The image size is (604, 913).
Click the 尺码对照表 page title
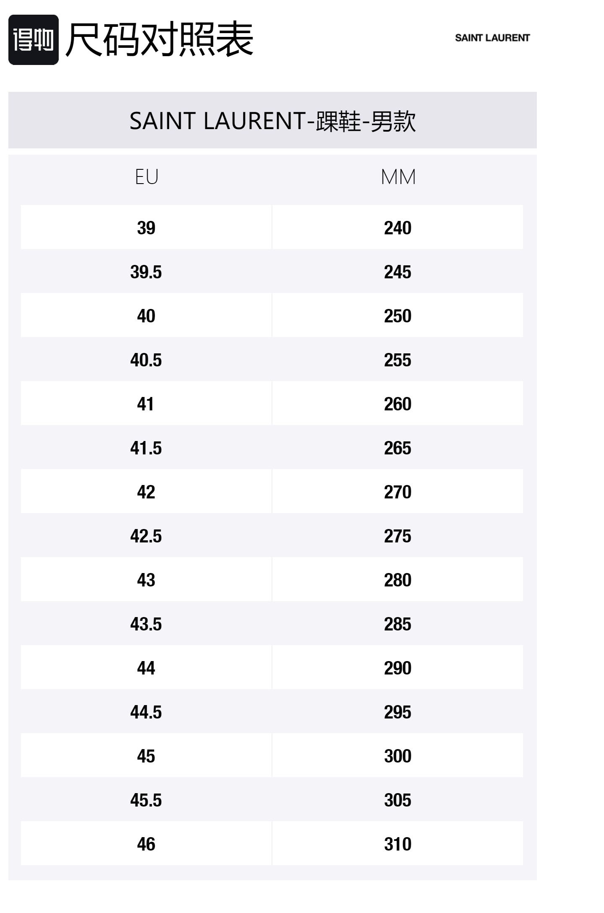point(159,39)
